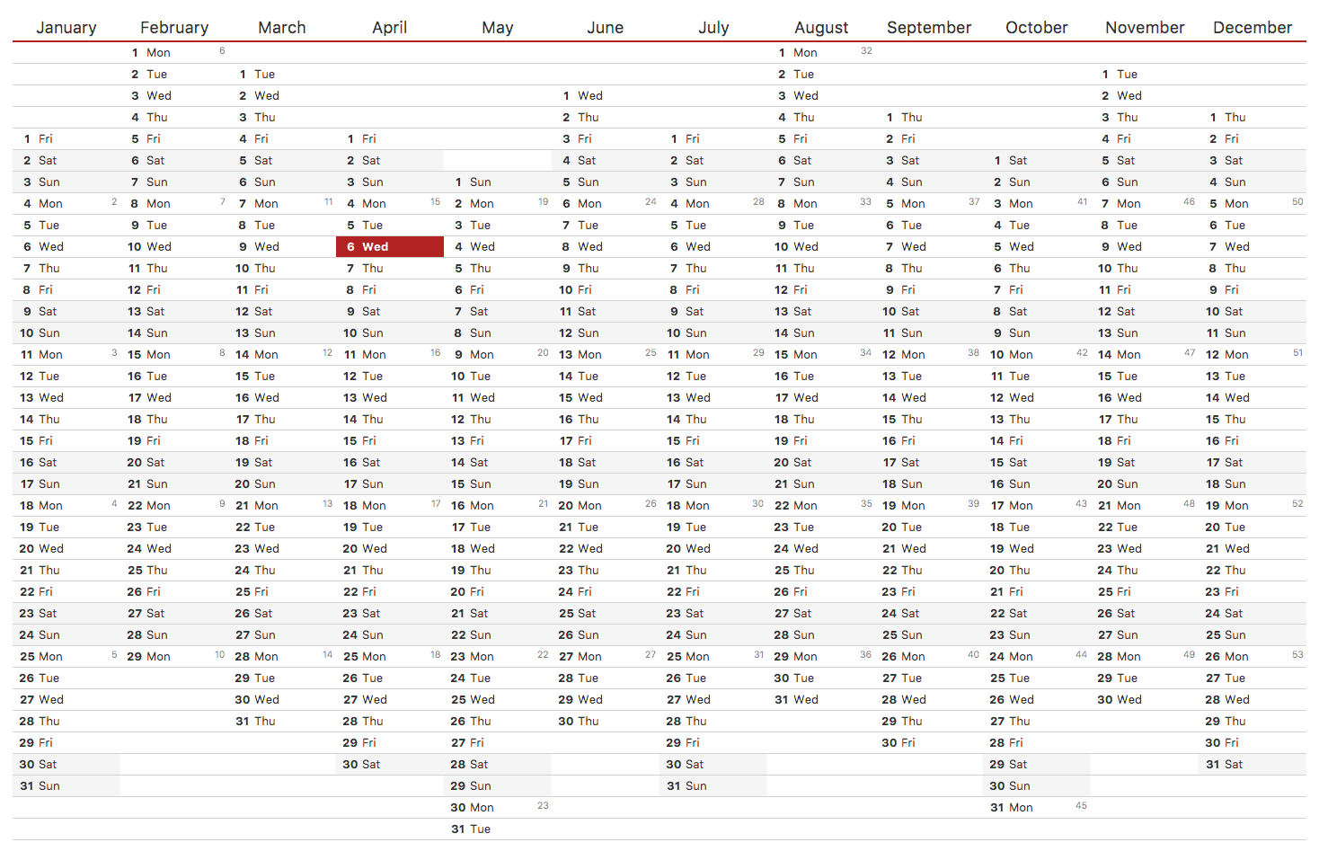1319x851 pixels.
Task: Click week number 15 in April
Action: 435,201
